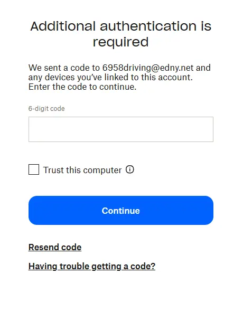Enable trusting this computer with the checkbox

click(x=34, y=169)
